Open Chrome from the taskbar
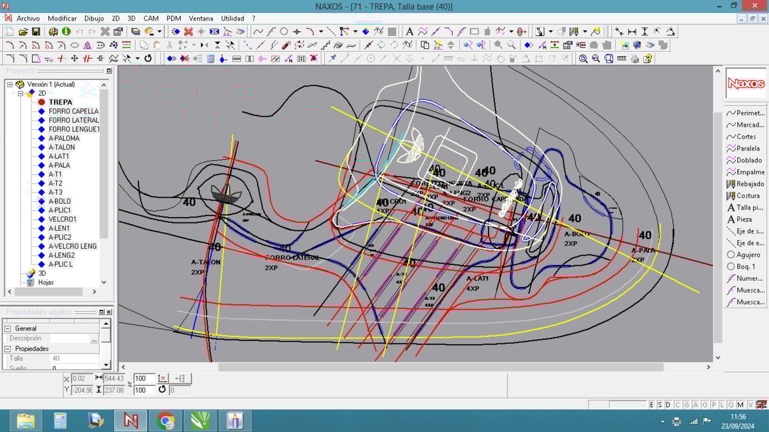This screenshot has width=769, height=432. coord(165,421)
